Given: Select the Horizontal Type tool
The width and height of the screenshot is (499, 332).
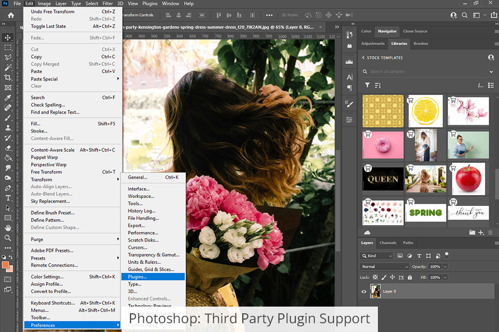Looking at the screenshot, I should [x=8, y=198].
